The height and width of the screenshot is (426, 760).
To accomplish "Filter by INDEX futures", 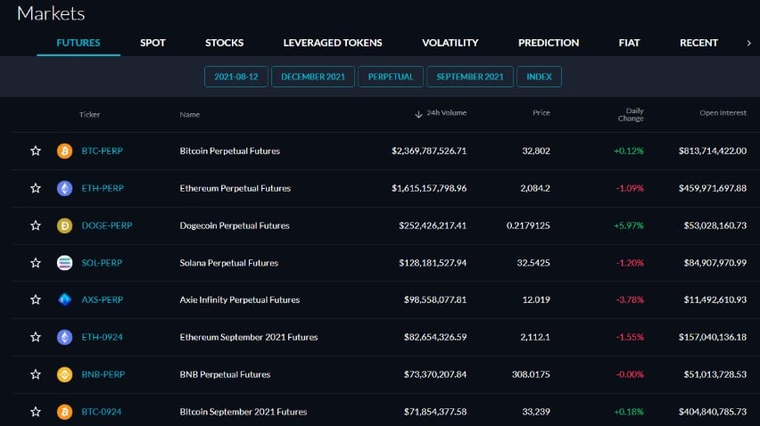I will click(x=539, y=77).
